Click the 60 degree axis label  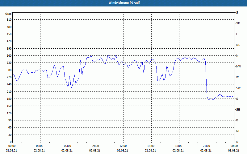click(x=10, y=128)
